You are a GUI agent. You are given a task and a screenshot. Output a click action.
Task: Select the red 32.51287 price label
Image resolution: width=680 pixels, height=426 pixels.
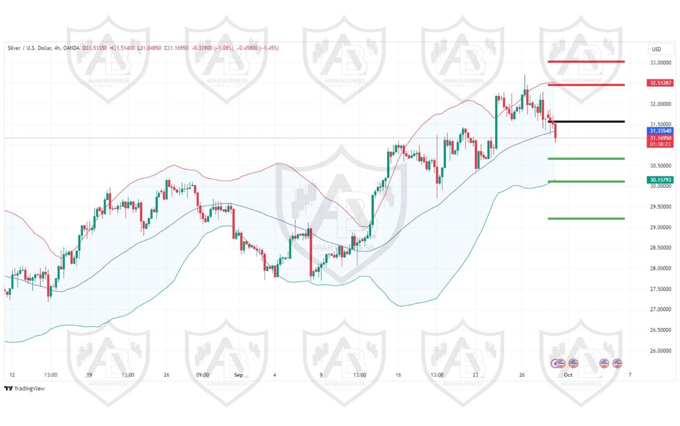660,83
